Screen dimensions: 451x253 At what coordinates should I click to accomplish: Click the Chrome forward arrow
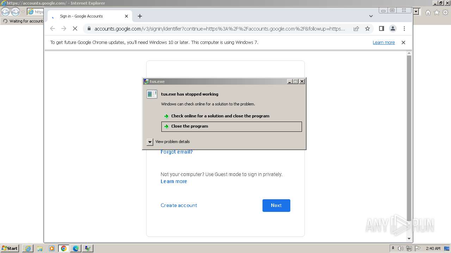pos(64,28)
